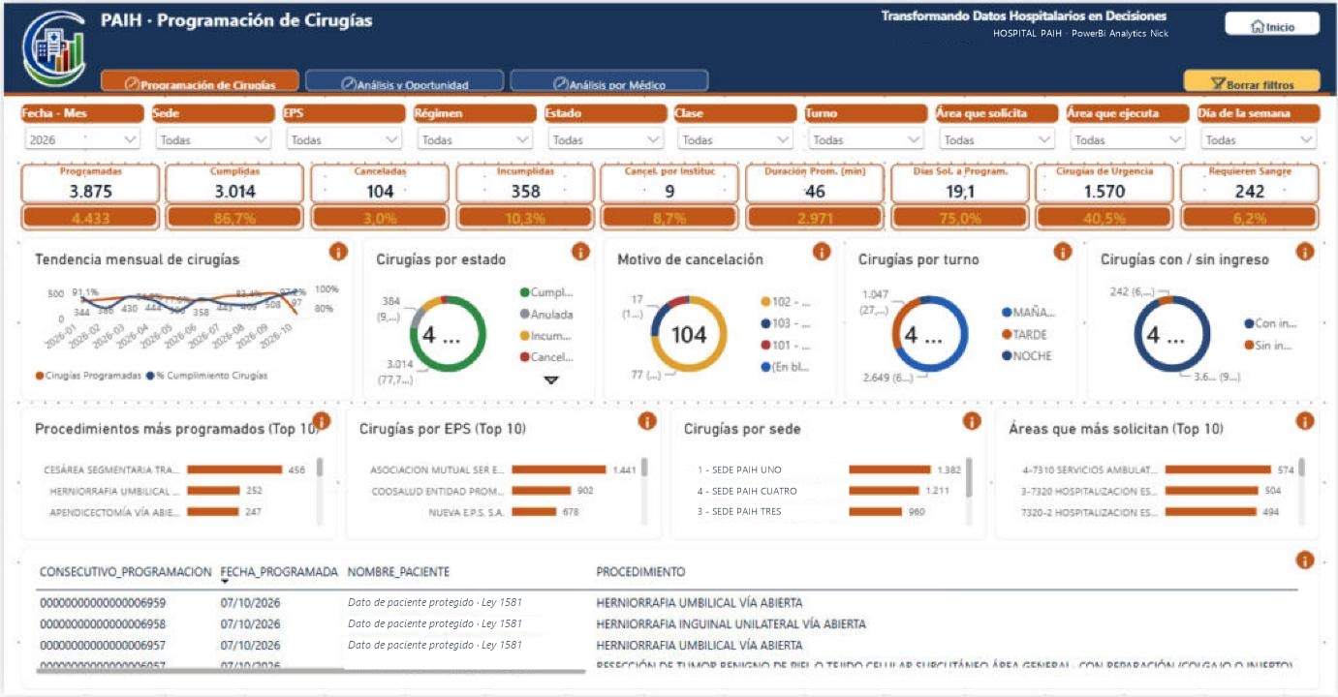This screenshot has width=1338, height=697.
Task: Select table row ending in 06958
Action: click(x=668, y=624)
